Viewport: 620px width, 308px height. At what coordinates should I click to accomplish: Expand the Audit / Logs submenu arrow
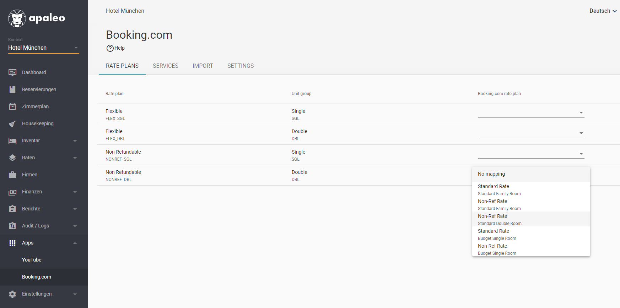pyautogui.click(x=75, y=226)
